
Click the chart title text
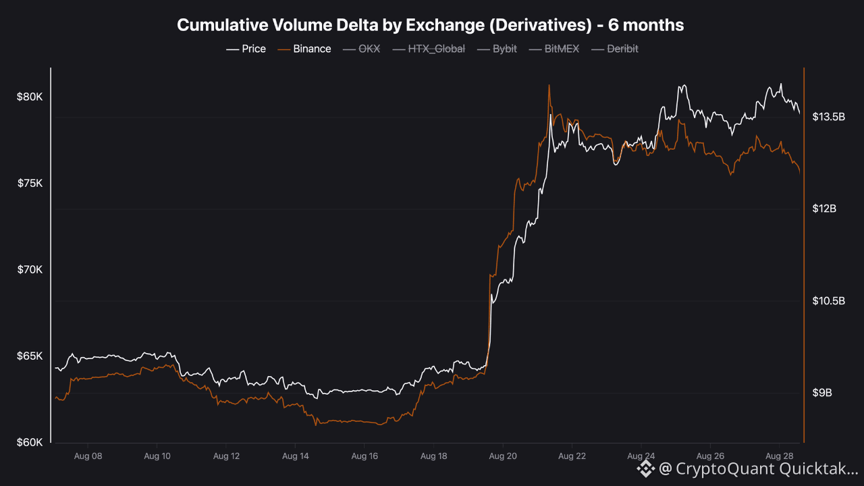coord(431,25)
